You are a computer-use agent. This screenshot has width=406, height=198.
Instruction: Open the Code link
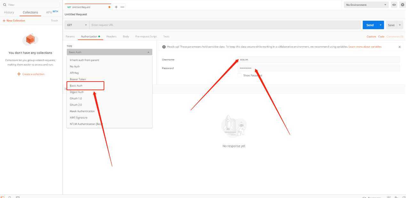point(381,36)
